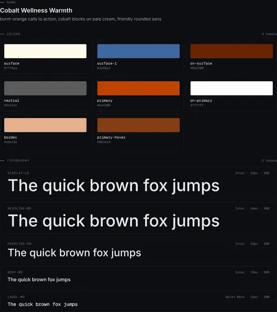Image resolution: width=277 pixels, height=312 pixels.
Task: Click the LABEL-MD row label
Action: (x=16, y=297)
